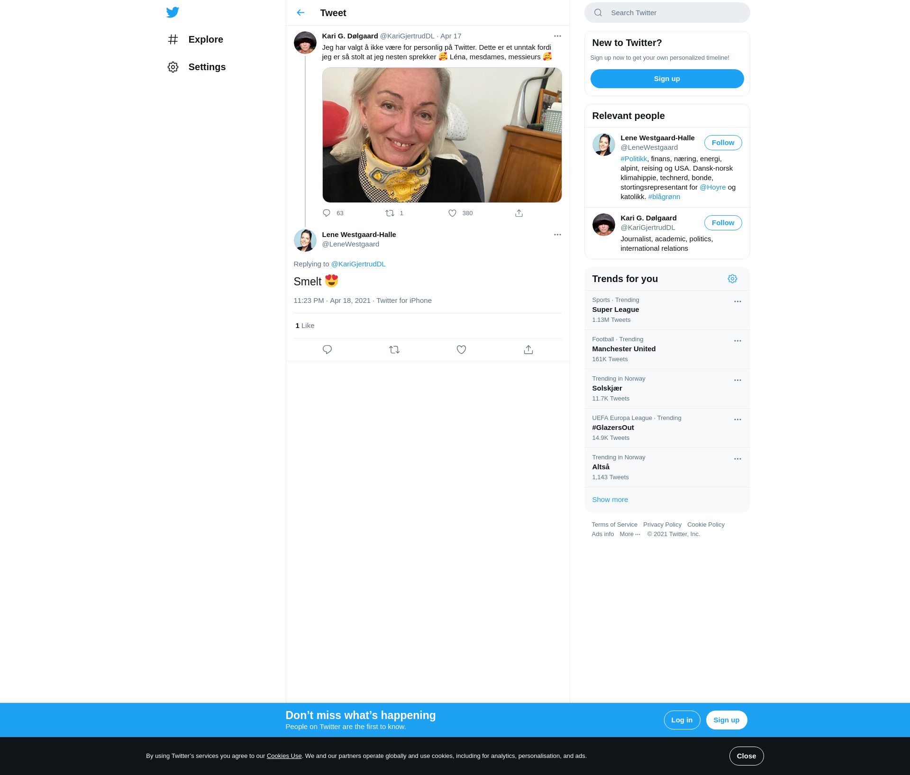Click Sign up on bottom banner
The height and width of the screenshot is (775, 910).
coord(727,720)
